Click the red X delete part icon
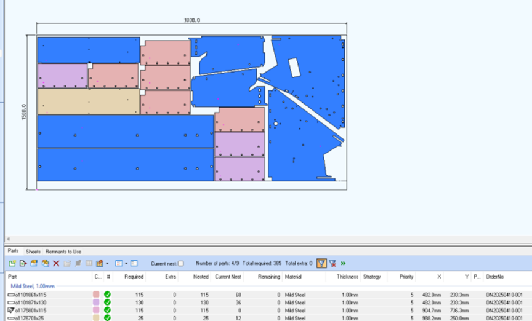This screenshot has width=532, height=321. [56, 263]
